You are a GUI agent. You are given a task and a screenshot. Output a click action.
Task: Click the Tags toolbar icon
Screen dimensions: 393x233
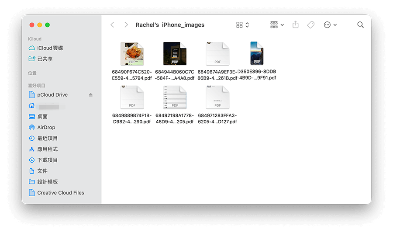click(x=311, y=25)
